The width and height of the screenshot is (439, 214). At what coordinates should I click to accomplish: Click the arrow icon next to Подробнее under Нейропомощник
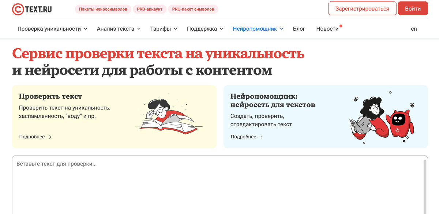[x=260, y=137]
